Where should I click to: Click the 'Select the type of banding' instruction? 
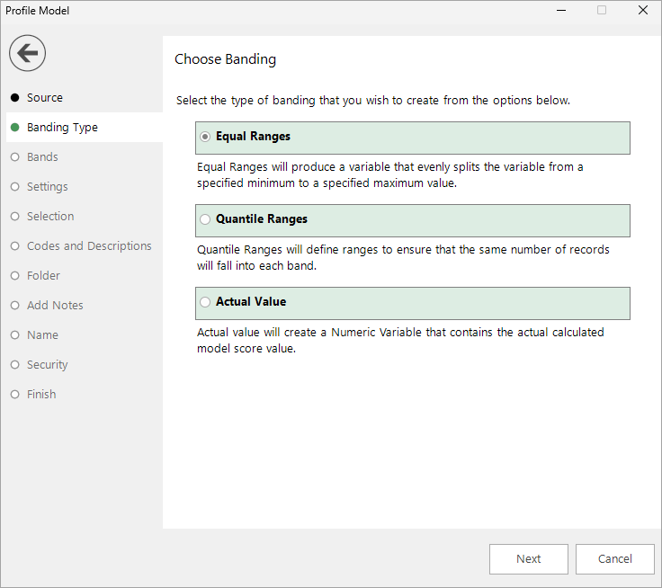(x=373, y=101)
